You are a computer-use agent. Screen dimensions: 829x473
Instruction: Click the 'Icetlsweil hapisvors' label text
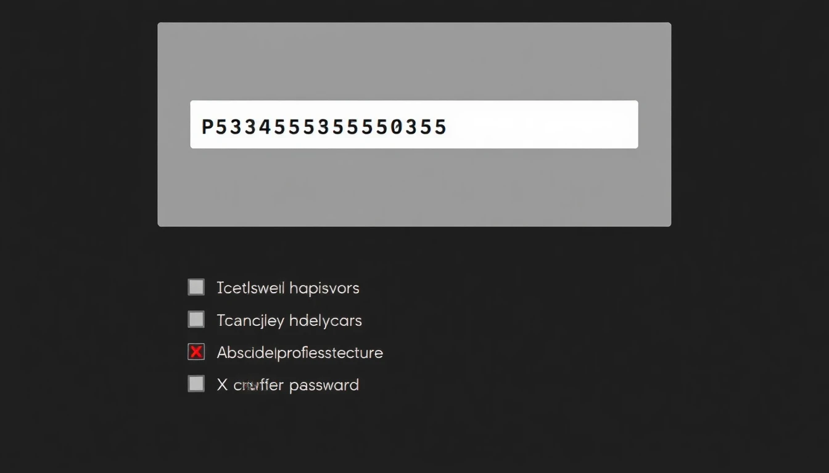point(288,287)
